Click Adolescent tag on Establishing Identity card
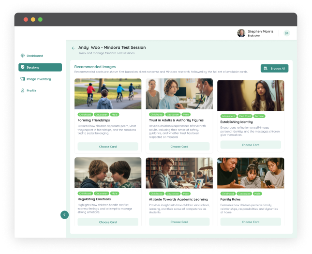312x254 pixels. coord(228,116)
